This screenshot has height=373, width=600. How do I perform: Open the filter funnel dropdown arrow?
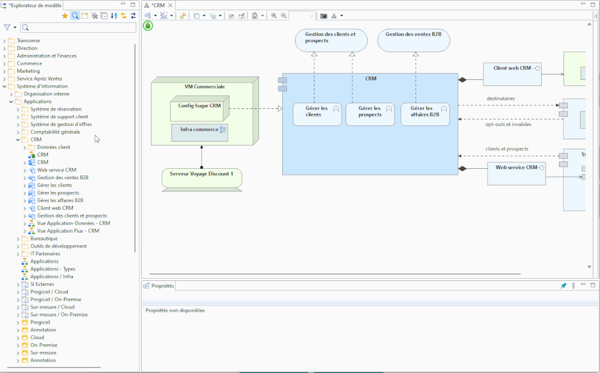[15, 28]
